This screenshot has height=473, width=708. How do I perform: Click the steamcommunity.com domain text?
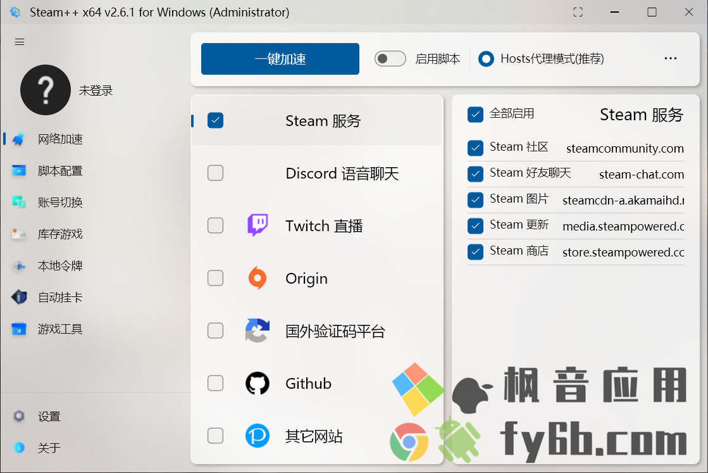click(625, 149)
